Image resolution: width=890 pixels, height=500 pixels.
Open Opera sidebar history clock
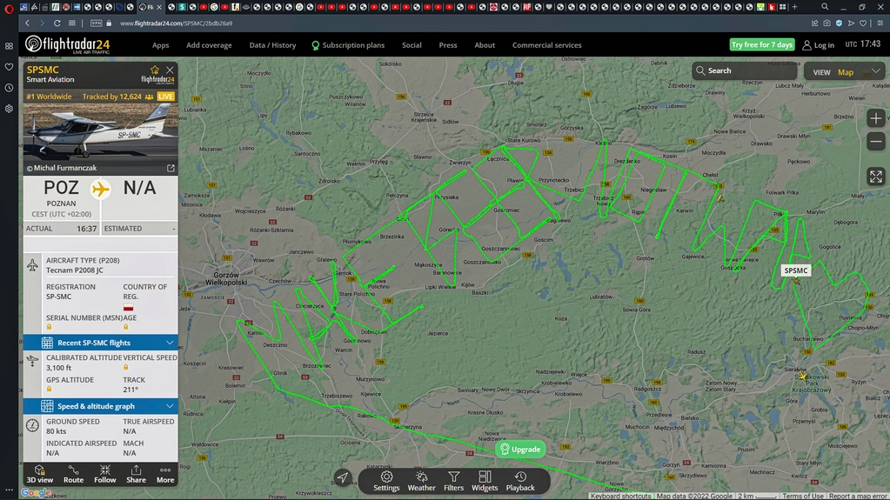click(x=9, y=88)
